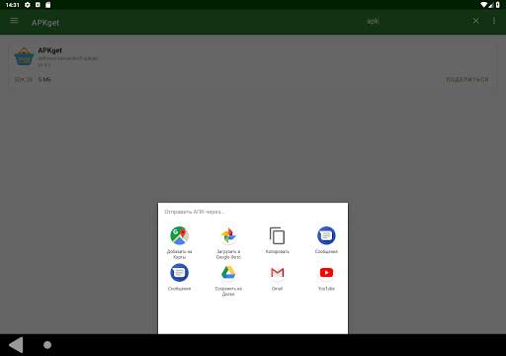This screenshot has width=506, height=356.
Task: Send the APK via Gmail
Action: click(x=277, y=277)
